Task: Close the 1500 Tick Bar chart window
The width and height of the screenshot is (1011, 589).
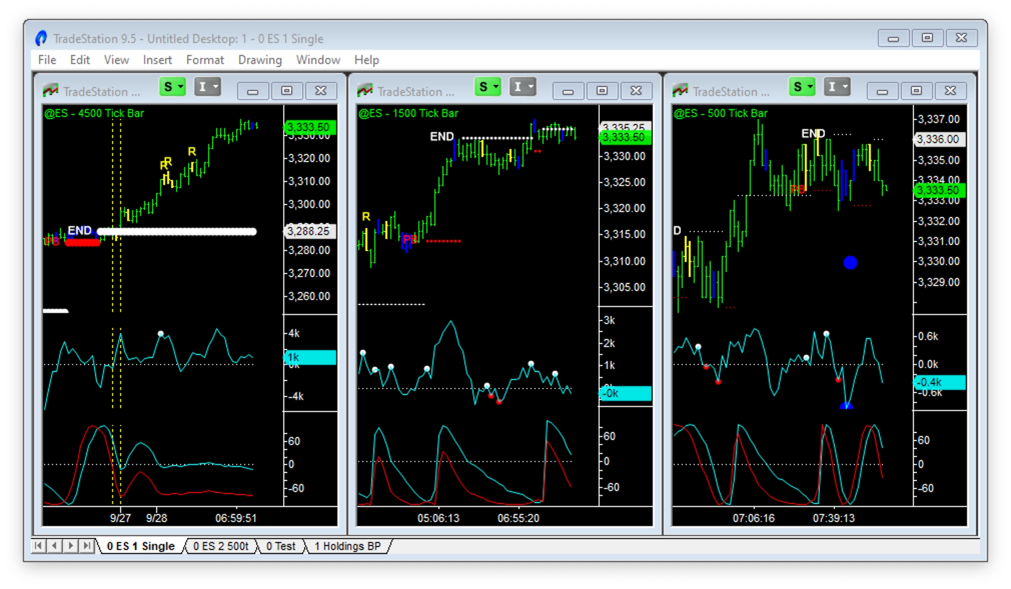Action: (x=636, y=91)
